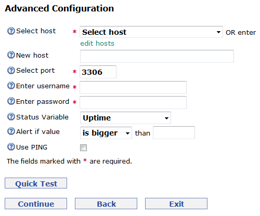Open help icon for Alert if value
The width and height of the screenshot is (260, 216).
pyautogui.click(x=11, y=131)
